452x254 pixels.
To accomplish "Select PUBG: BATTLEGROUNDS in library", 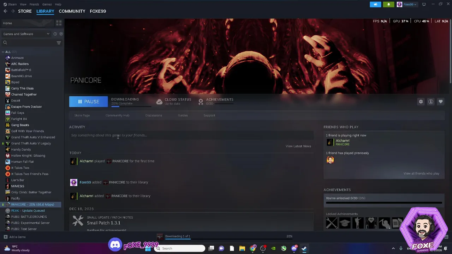I will click(x=29, y=217).
